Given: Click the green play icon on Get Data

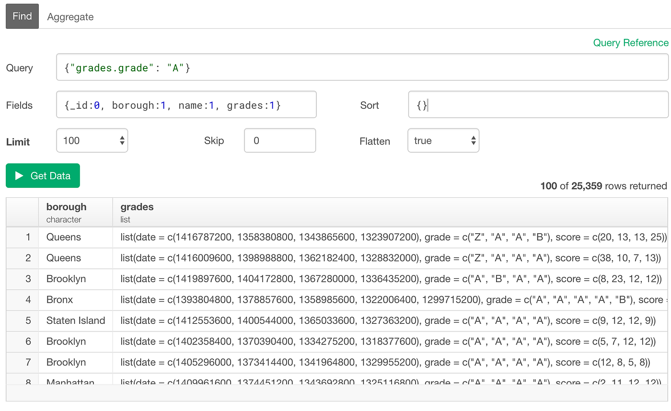Looking at the screenshot, I should 19,175.
